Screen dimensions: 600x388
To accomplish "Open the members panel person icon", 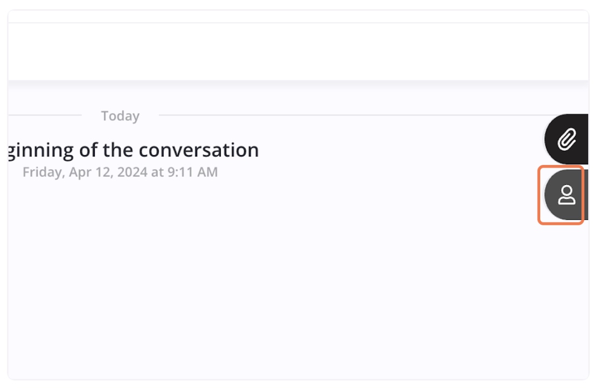I will (566, 195).
